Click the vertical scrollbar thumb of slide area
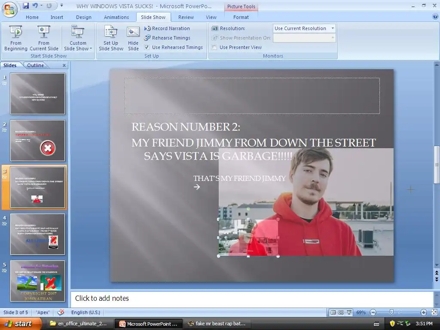This screenshot has width=440, height=330. tap(437, 165)
